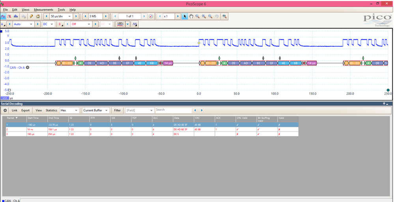
Task: Open the [Field] filter dropdown
Action: point(151,110)
